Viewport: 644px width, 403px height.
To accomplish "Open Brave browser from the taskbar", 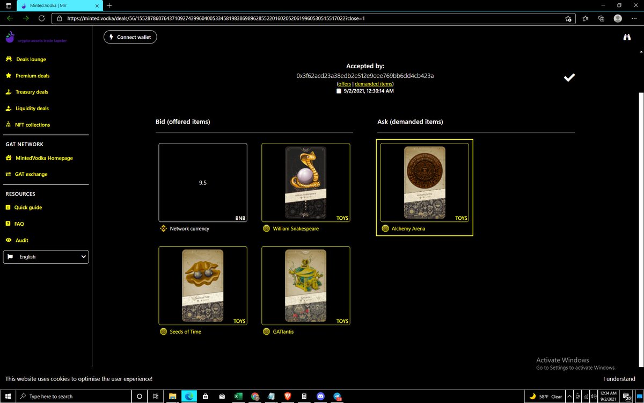I will pos(288,397).
